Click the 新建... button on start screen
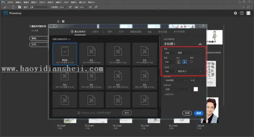254x137 pixels. pos(39,38)
